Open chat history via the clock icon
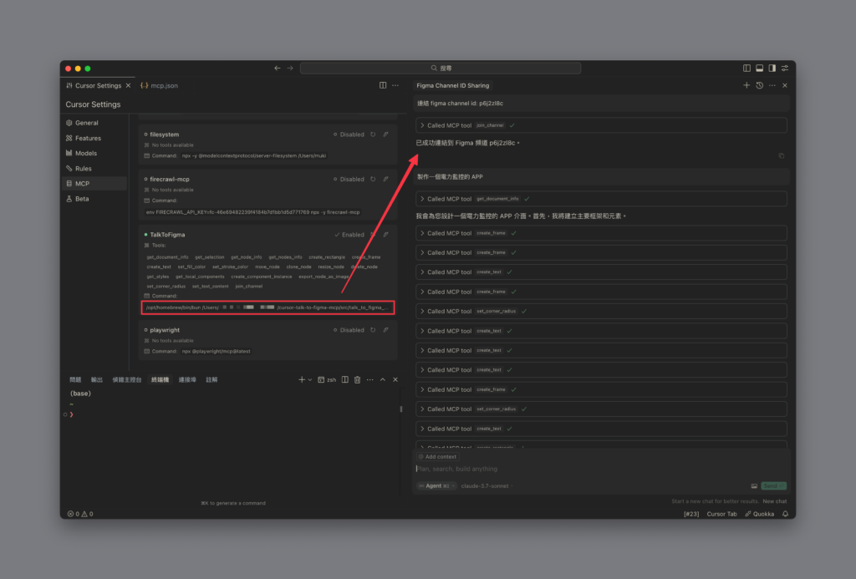 [759, 84]
